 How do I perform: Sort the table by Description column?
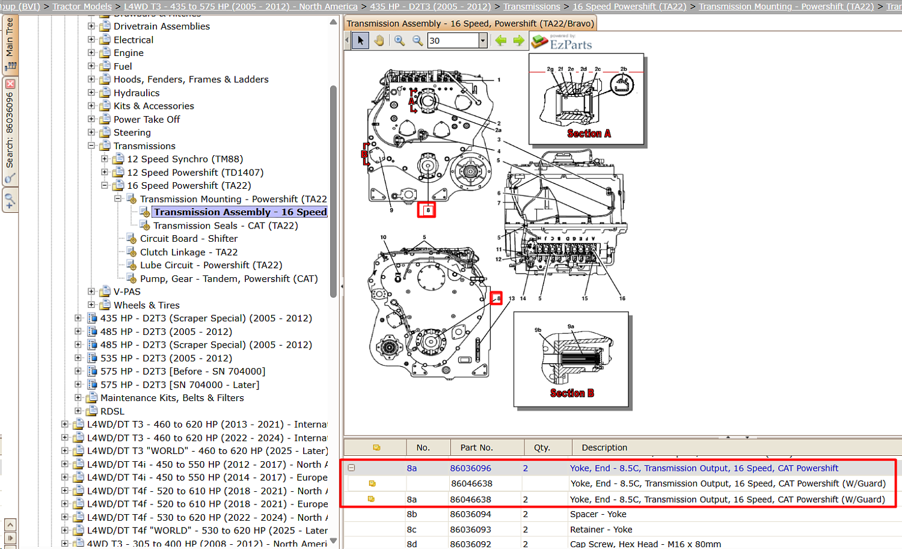point(737,447)
